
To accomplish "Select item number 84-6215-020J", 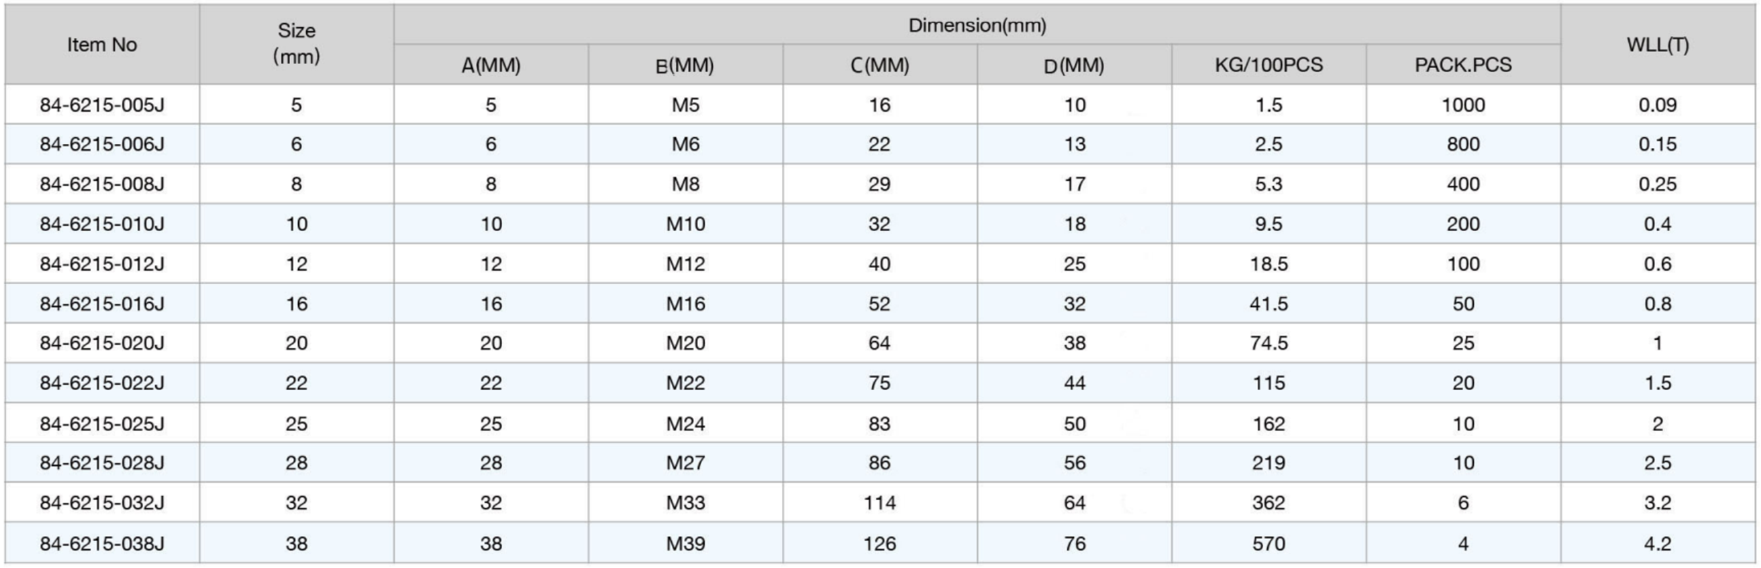I will [x=102, y=342].
